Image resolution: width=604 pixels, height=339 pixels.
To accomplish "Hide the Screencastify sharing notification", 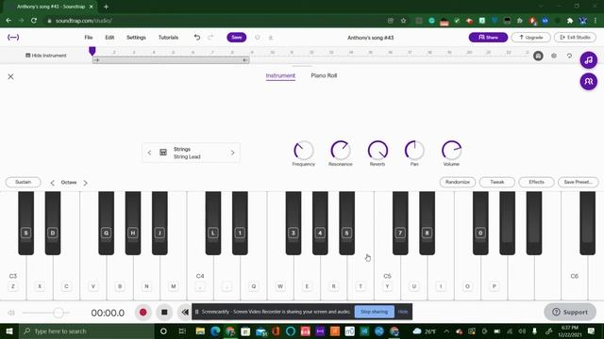I will click(x=403, y=312).
